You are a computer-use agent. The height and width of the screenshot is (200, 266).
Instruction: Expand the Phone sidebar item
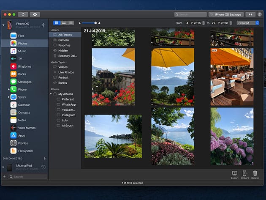[8, 90]
